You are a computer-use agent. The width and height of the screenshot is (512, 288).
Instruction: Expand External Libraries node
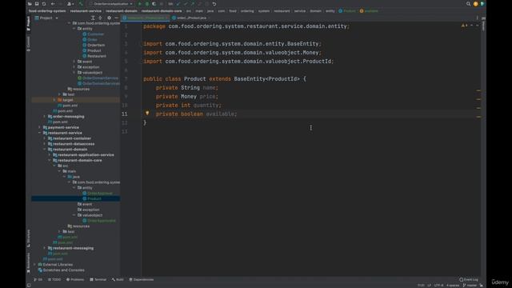click(x=35, y=265)
